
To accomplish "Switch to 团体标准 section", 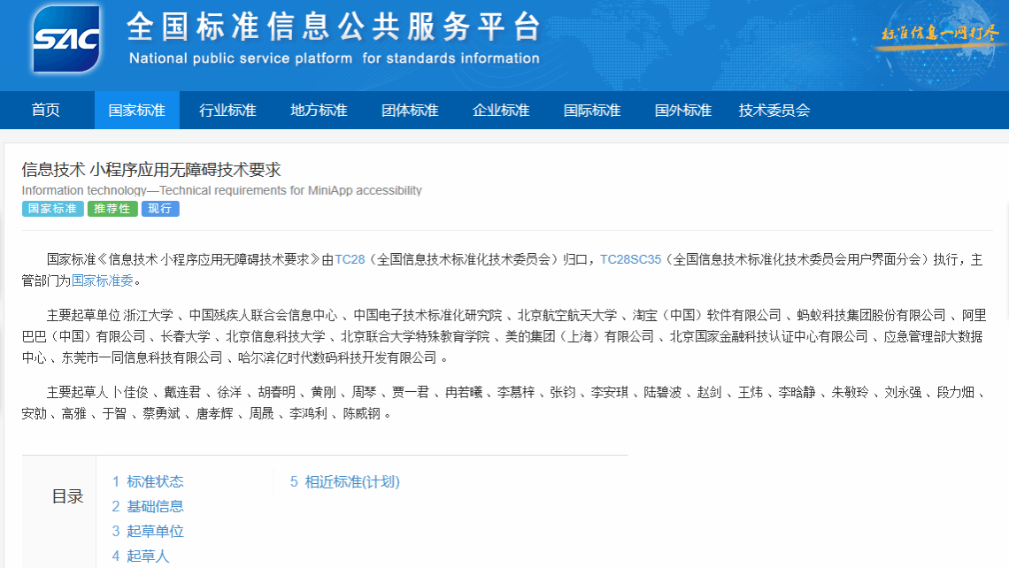I will [x=410, y=111].
